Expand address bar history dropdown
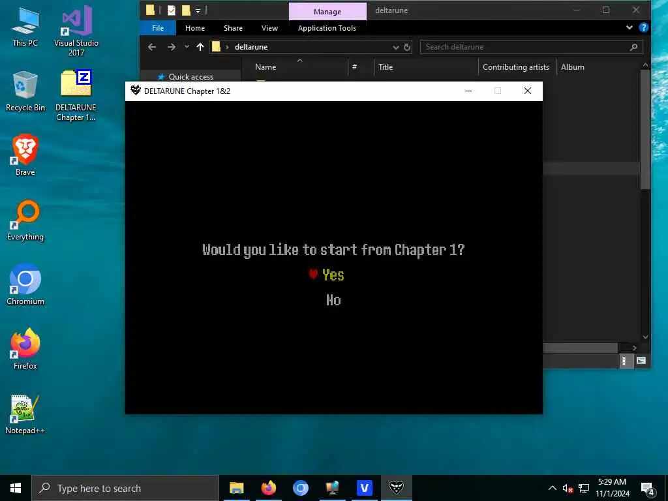The image size is (668, 501). click(x=396, y=47)
